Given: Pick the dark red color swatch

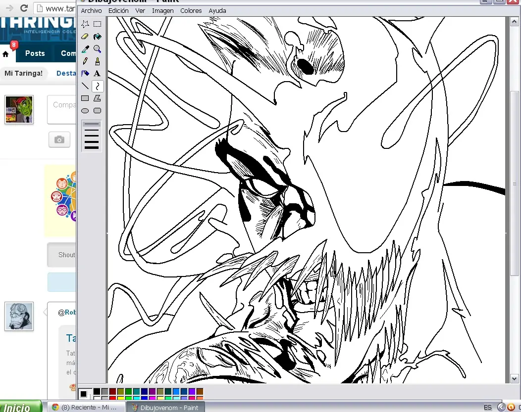Looking at the screenshot, I should [112, 392].
